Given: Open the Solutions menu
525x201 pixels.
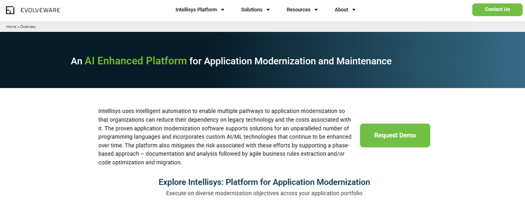Looking at the screenshot, I should click(252, 9).
